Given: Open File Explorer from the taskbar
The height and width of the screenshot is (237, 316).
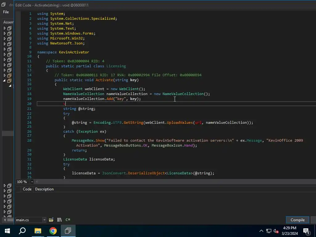Looking at the screenshot, I should coord(38,231).
